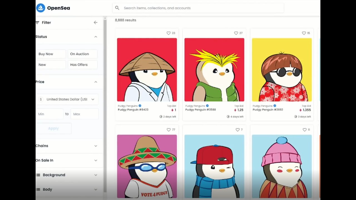
Task: Like Pudgy Penguin #2892 heart icon
Action: pyautogui.click(x=304, y=33)
